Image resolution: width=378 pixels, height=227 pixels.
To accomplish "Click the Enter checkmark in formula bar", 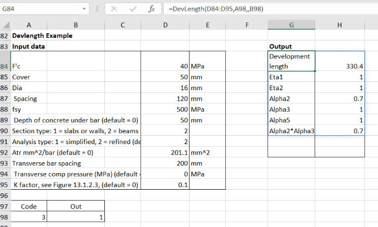I will click(133, 9).
